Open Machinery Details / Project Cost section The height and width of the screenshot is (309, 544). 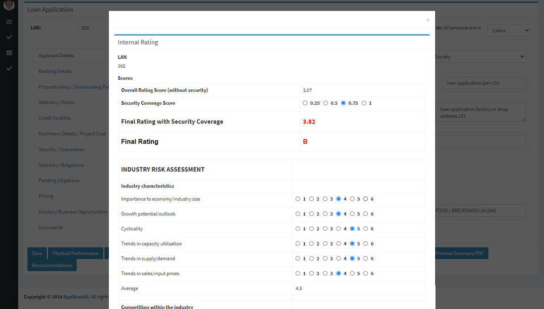(x=72, y=134)
